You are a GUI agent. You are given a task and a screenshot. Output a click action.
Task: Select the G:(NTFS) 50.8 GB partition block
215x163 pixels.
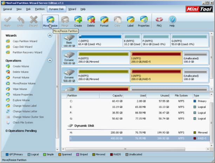coord(189,40)
